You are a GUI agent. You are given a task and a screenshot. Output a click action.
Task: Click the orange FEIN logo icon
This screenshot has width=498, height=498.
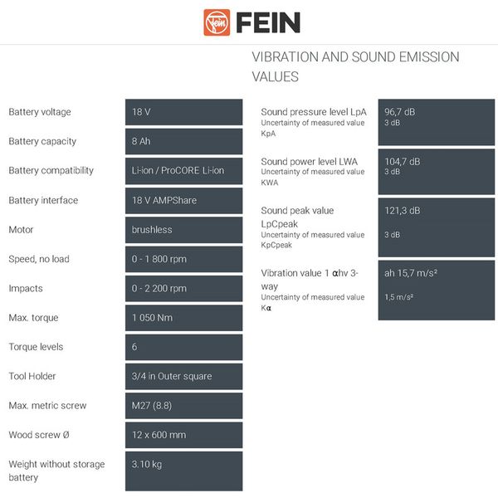tap(216, 22)
